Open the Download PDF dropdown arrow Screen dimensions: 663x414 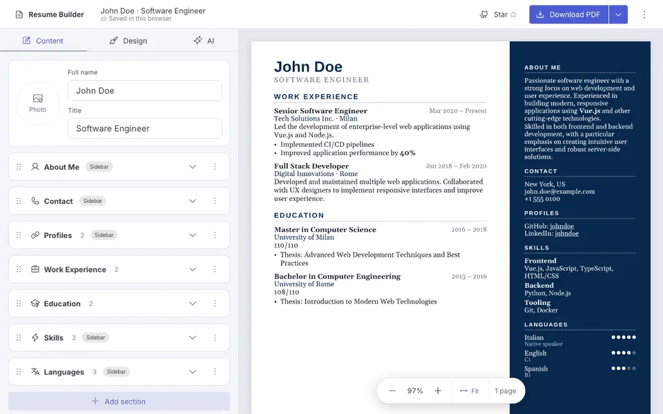[x=618, y=14]
